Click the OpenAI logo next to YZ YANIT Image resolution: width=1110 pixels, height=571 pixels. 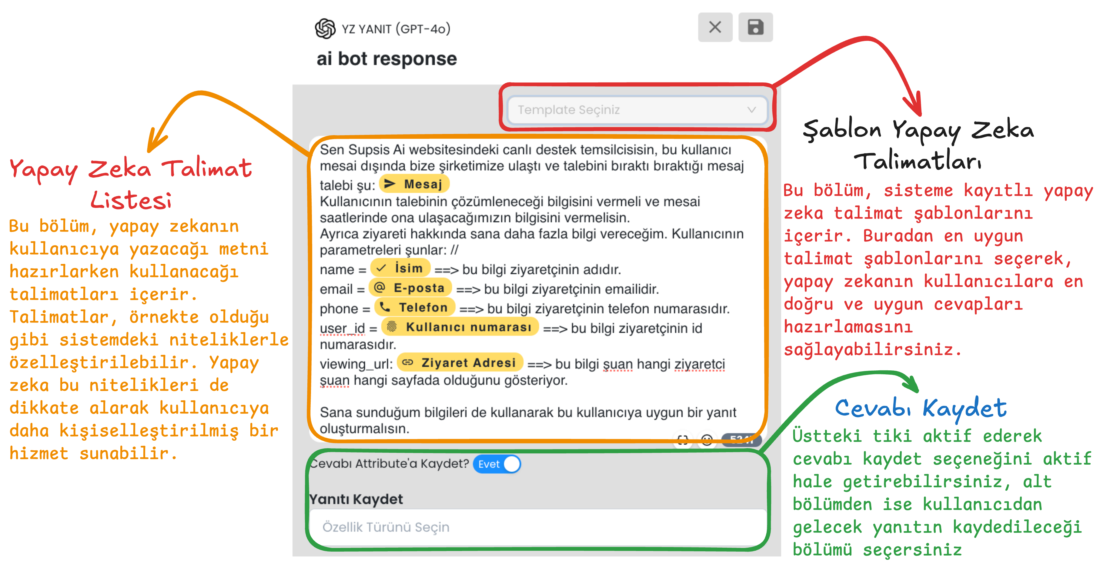pyautogui.click(x=325, y=29)
